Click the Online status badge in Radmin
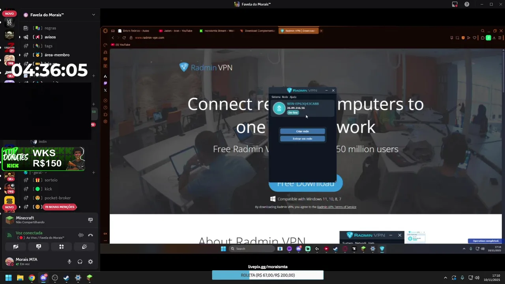Viewport: 505px width, 284px height. [293, 113]
